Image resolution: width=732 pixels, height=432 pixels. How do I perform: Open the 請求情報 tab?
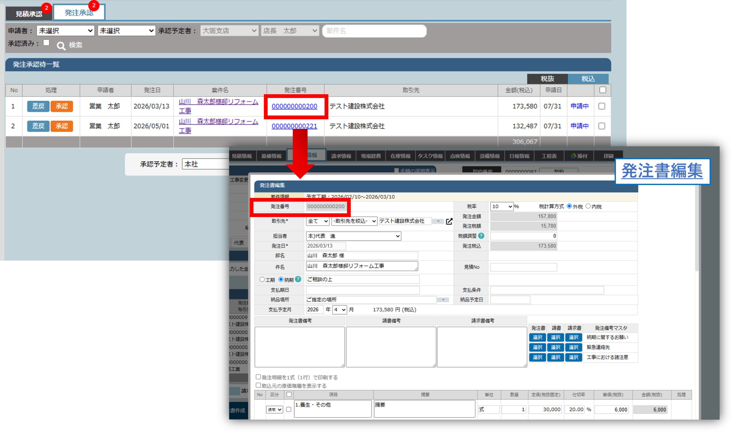tap(341, 156)
